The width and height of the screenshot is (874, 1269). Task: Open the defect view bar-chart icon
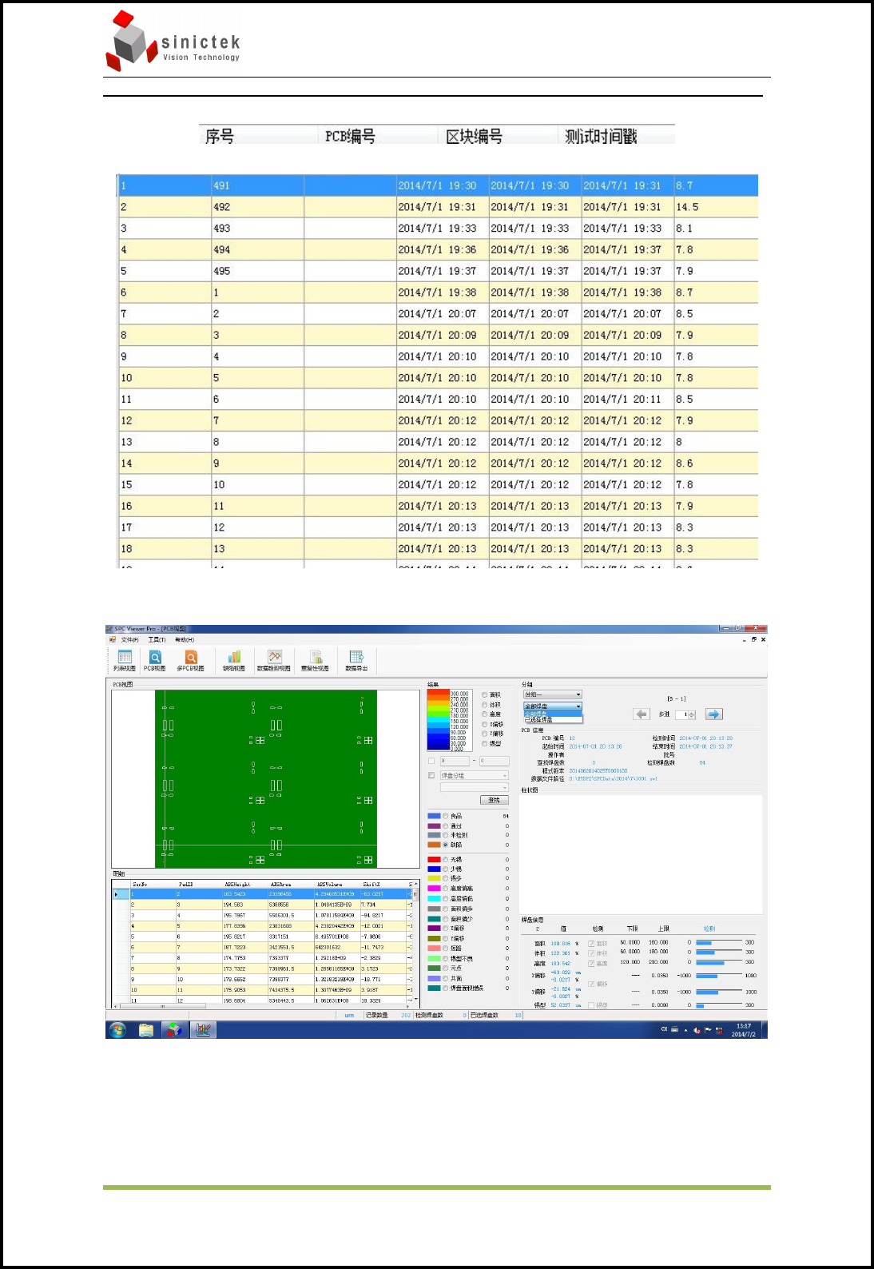click(x=234, y=660)
